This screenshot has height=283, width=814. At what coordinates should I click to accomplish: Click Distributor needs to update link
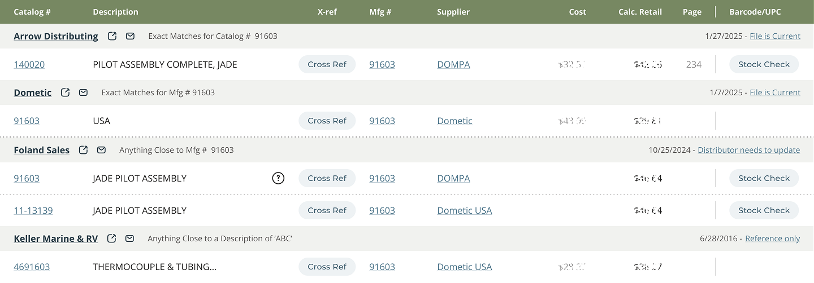coord(748,150)
